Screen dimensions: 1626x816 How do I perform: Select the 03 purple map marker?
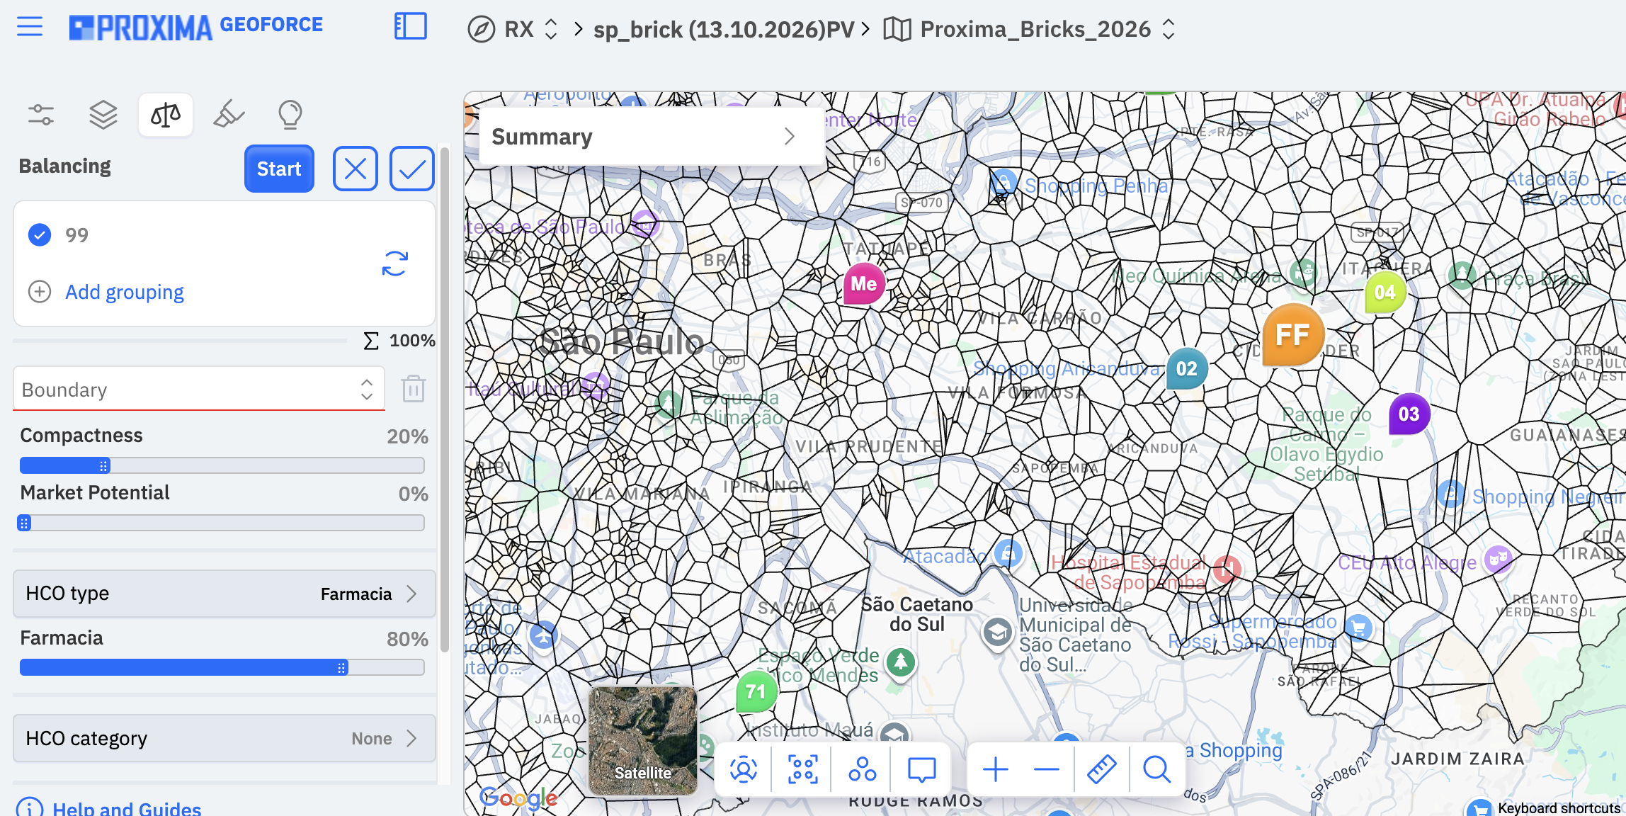pyautogui.click(x=1409, y=414)
